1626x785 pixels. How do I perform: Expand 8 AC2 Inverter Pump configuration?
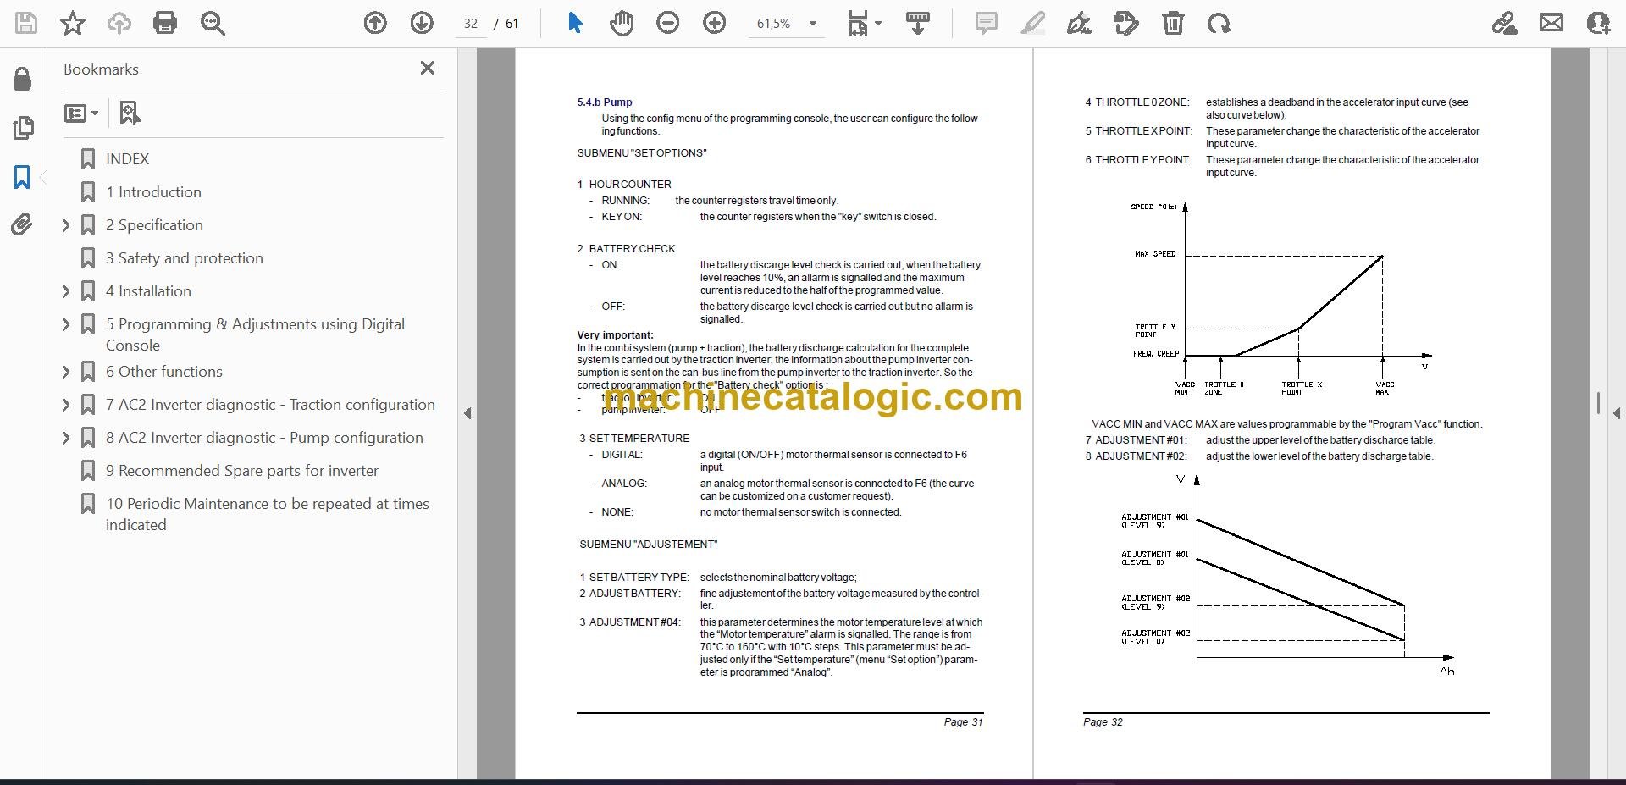point(66,438)
